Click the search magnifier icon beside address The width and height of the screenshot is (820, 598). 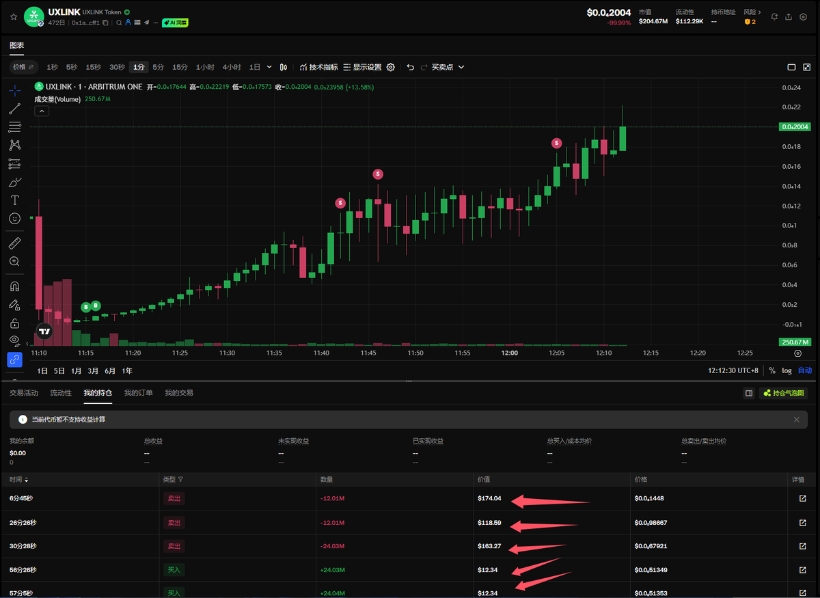tap(119, 23)
